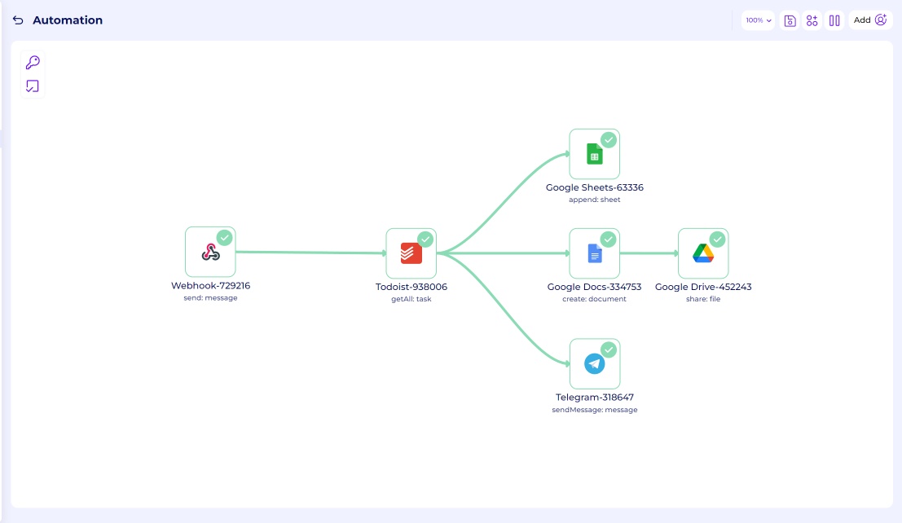The width and height of the screenshot is (902, 523).
Task: Click the "send: message" subtitle
Action: (x=210, y=298)
